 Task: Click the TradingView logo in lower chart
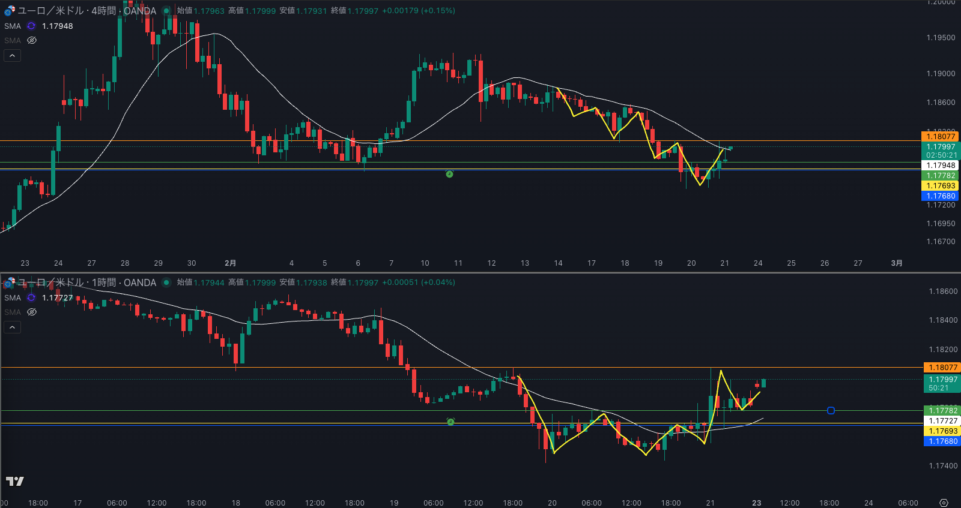tap(15, 481)
